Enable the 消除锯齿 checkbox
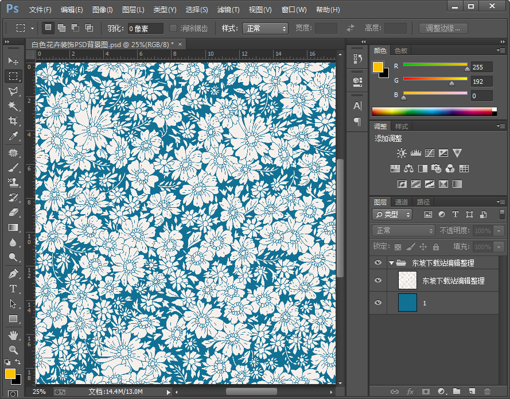Screen dimensions: 510x399 [x=174, y=28]
